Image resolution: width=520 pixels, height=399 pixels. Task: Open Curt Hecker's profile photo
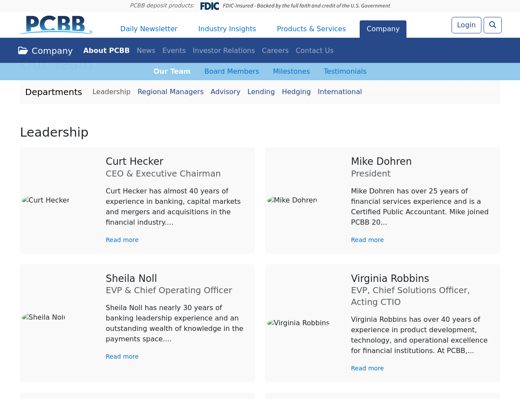(x=45, y=200)
